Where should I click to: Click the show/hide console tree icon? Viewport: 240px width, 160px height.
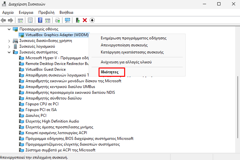point(20,20)
